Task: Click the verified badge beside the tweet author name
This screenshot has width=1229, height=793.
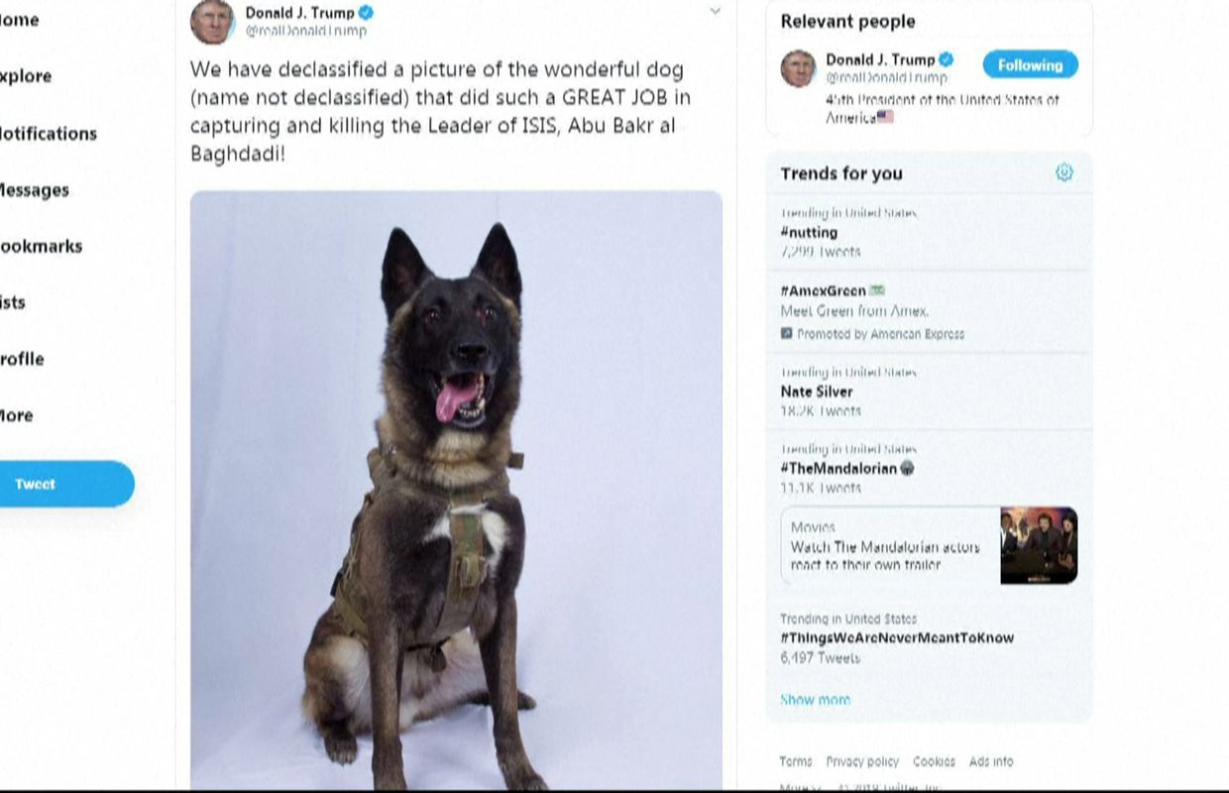Action: 366,13
